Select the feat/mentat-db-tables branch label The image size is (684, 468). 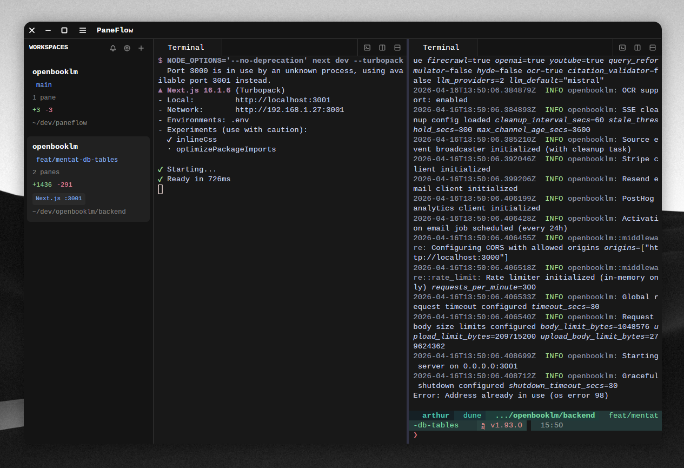pos(77,160)
